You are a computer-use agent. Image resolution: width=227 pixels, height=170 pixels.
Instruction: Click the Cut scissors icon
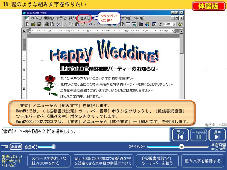(x=65, y=24)
